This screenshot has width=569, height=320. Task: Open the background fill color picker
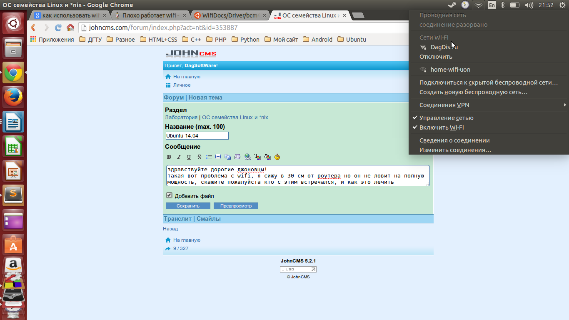[x=267, y=157]
